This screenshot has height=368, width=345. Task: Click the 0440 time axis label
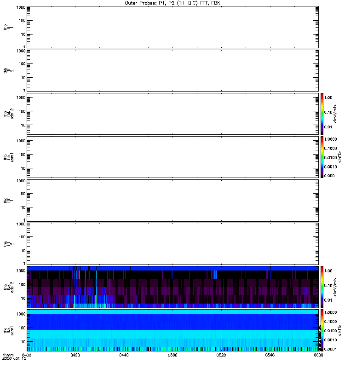(x=124, y=355)
